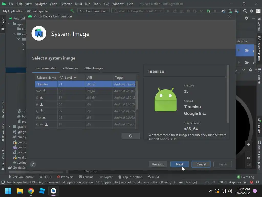262x197 pixels.
Task: Open the Build Variants side tab
Action: (3, 159)
